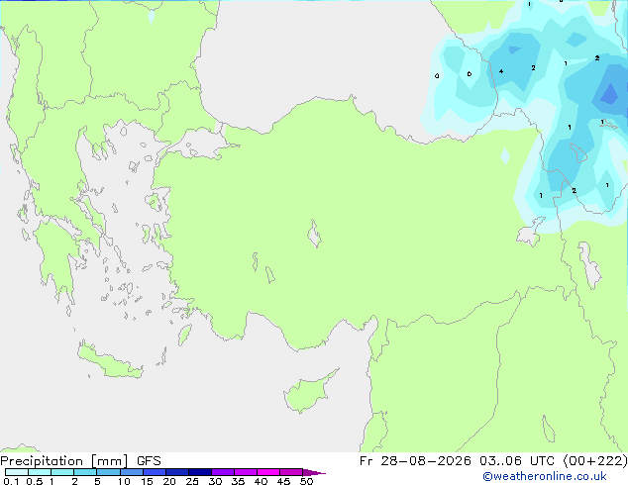This screenshot has height=485, width=628.
Task: Click the "30" legend label
Action: point(215,481)
